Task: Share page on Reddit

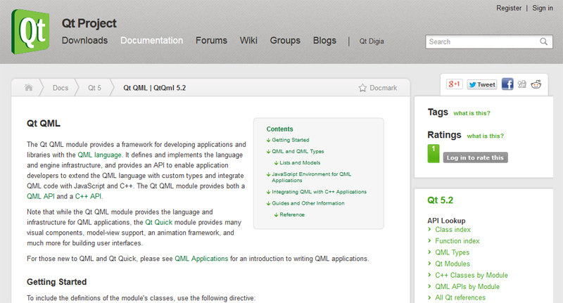Action: tap(536, 84)
